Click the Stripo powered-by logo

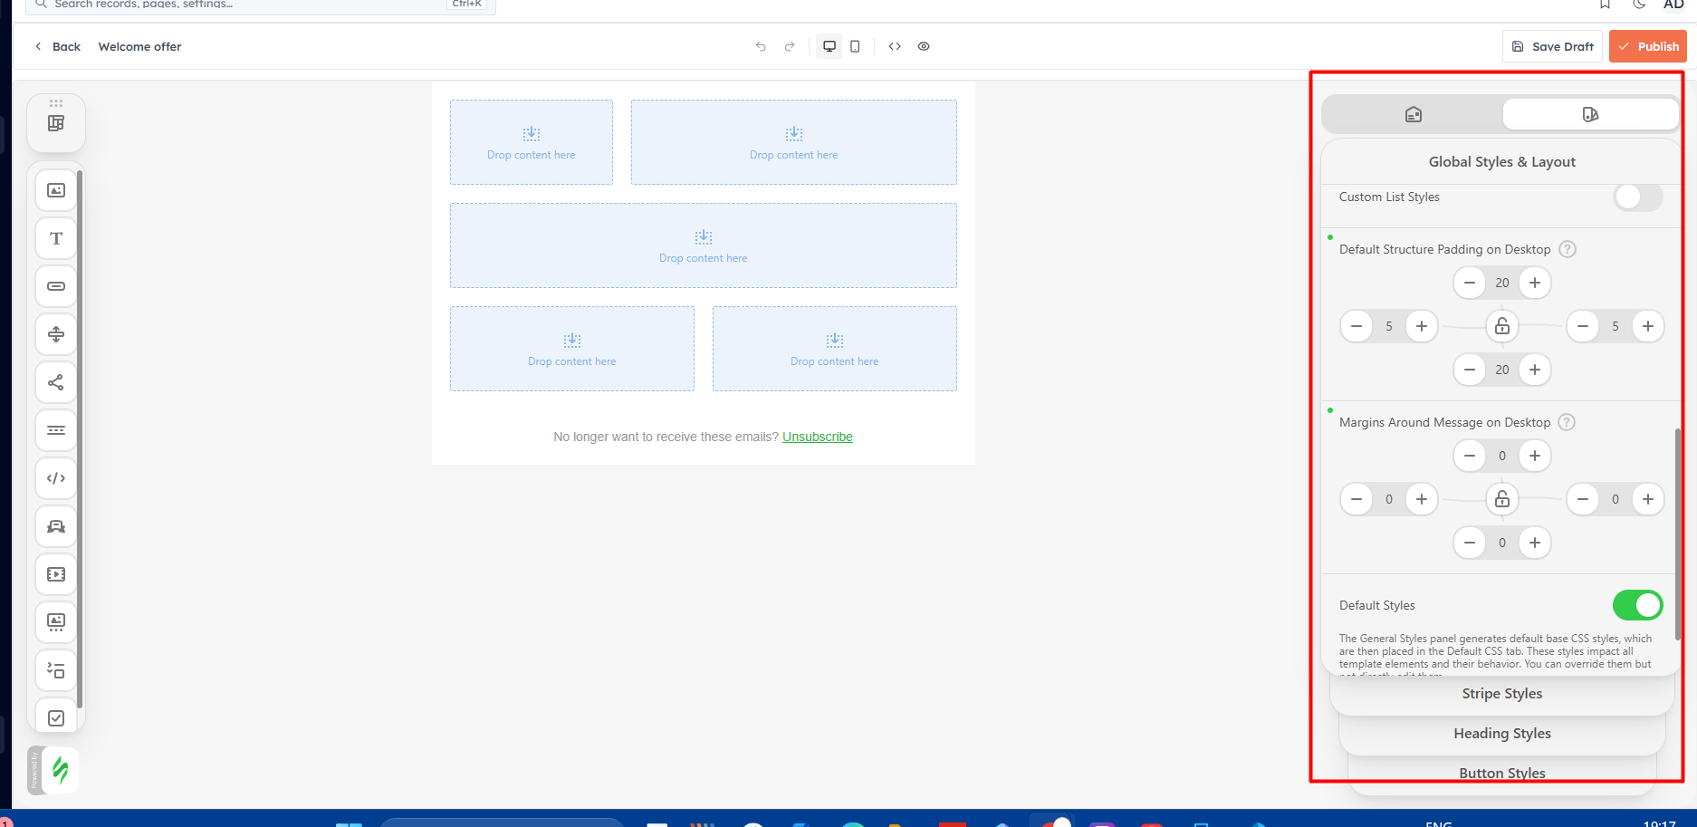pyautogui.click(x=61, y=770)
